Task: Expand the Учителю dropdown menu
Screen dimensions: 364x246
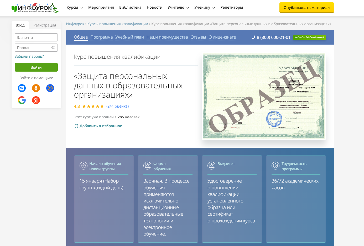Action: (178, 7)
